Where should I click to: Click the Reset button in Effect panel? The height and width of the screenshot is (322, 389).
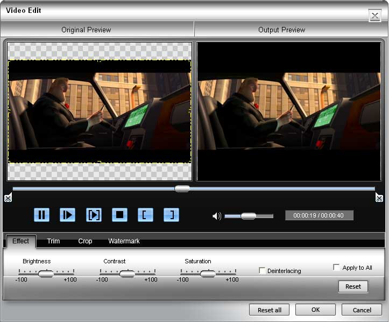[x=353, y=286]
